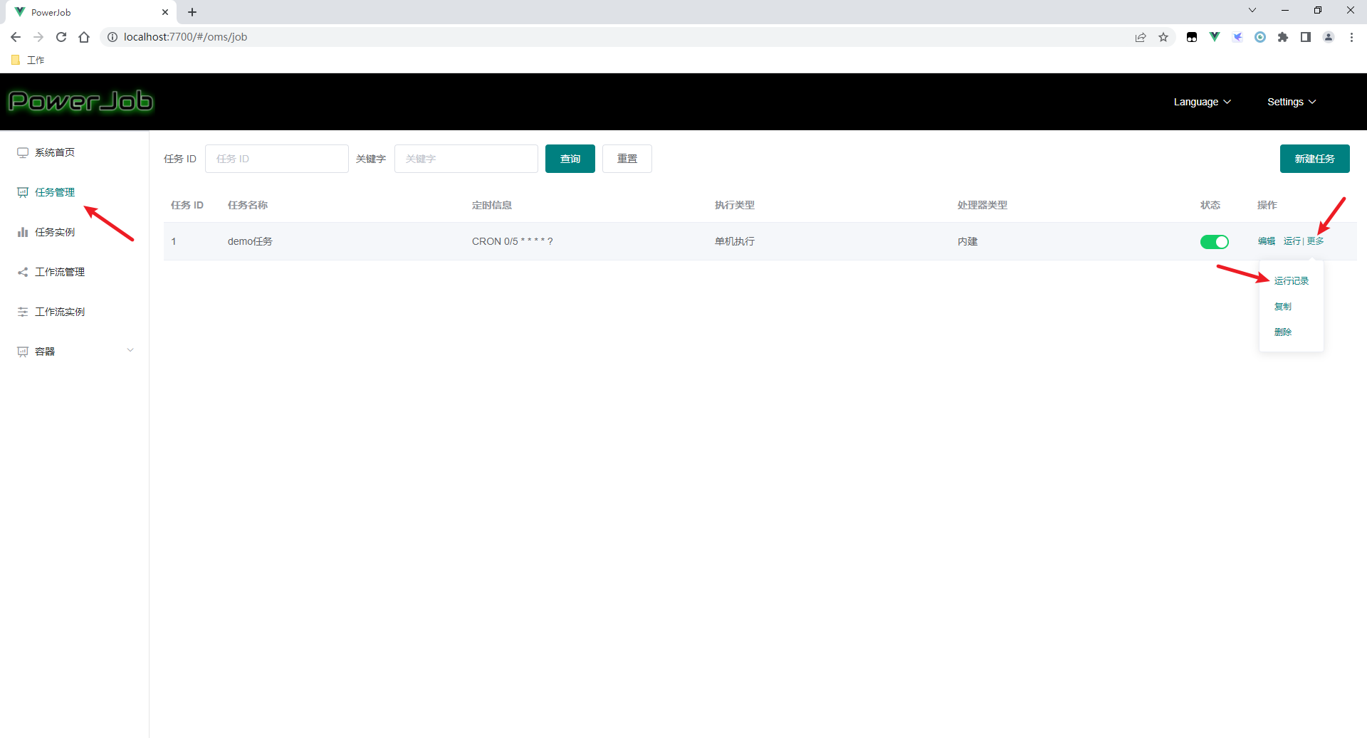Screen dimensions: 1367x738
Task: Open the Chrome three-dot menu
Action: tap(1351, 37)
